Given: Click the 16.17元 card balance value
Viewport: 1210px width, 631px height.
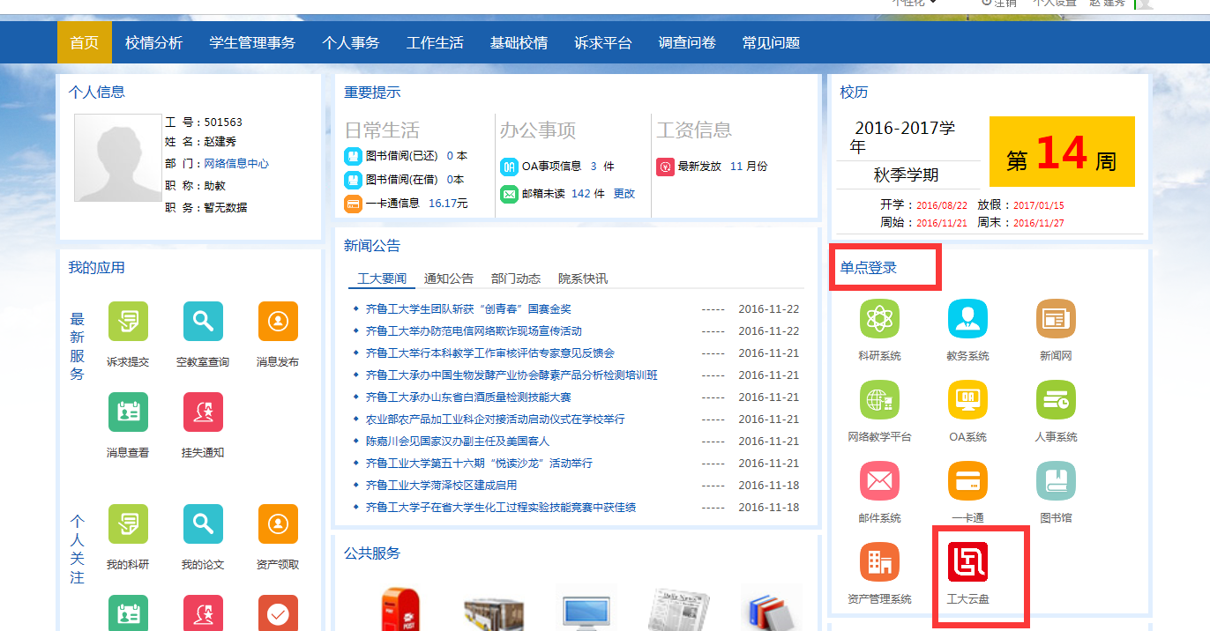Looking at the screenshot, I should [x=448, y=204].
